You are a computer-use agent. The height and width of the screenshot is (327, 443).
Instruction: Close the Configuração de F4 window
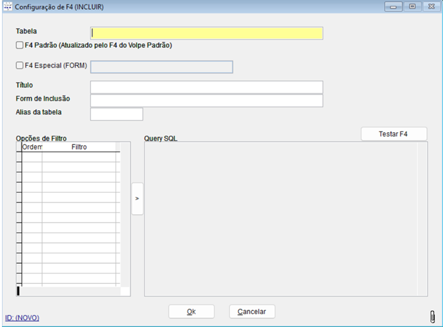(x=431, y=6)
